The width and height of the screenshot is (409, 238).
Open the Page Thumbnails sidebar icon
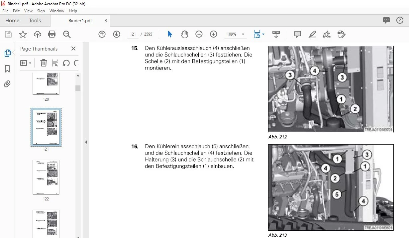[7, 53]
